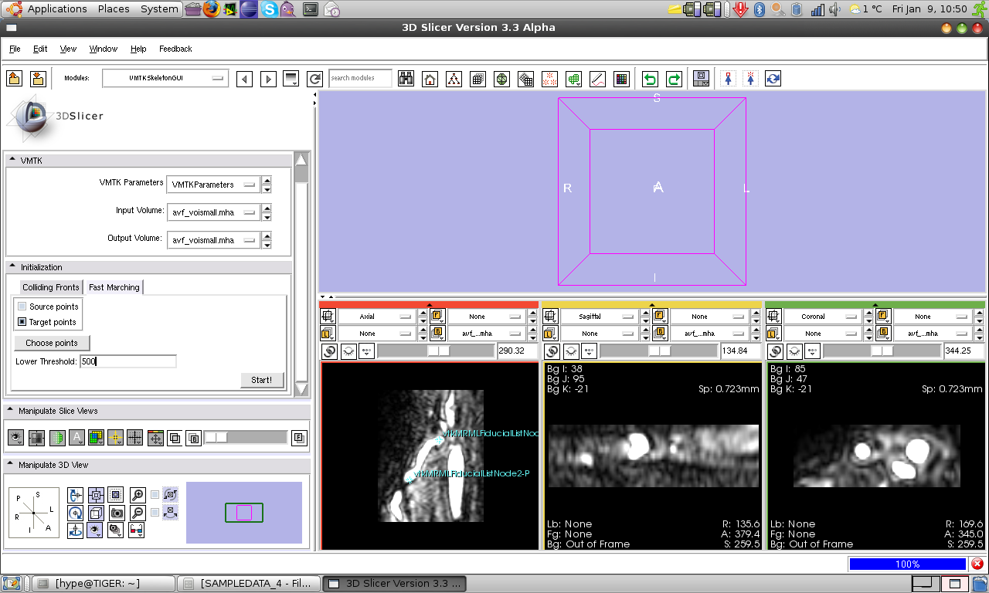Click the binoculars search icon
989x593 pixels.
click(x=406, y=79)
